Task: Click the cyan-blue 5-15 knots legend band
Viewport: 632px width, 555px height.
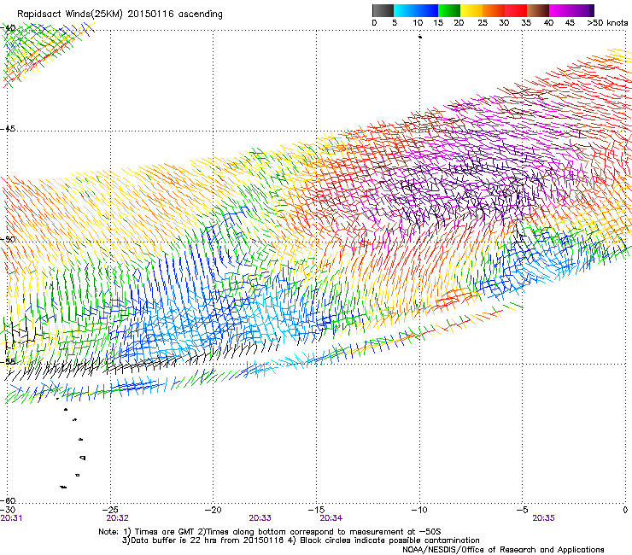Action: (x=416, y=10)
